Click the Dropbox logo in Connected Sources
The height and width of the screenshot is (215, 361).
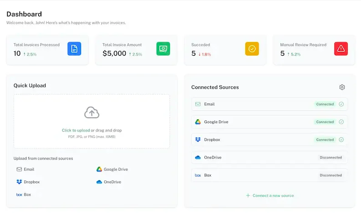tap(198, 140)
